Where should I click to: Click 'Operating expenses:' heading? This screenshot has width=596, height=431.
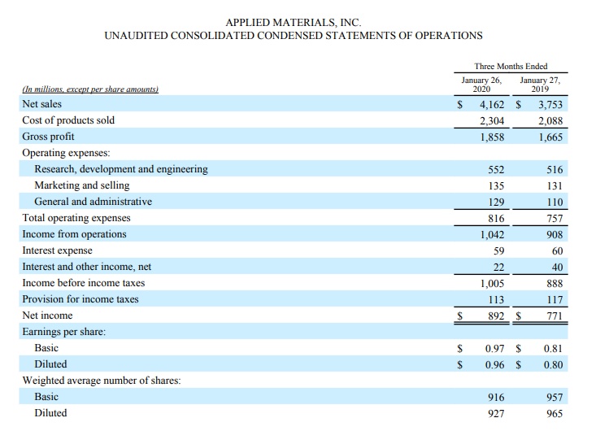click(66, 153)
